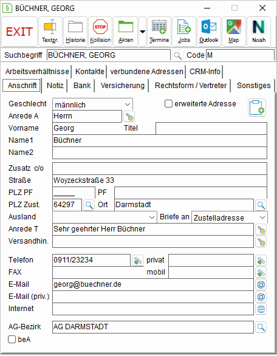Run the Kollision stop-sign check

100,32
